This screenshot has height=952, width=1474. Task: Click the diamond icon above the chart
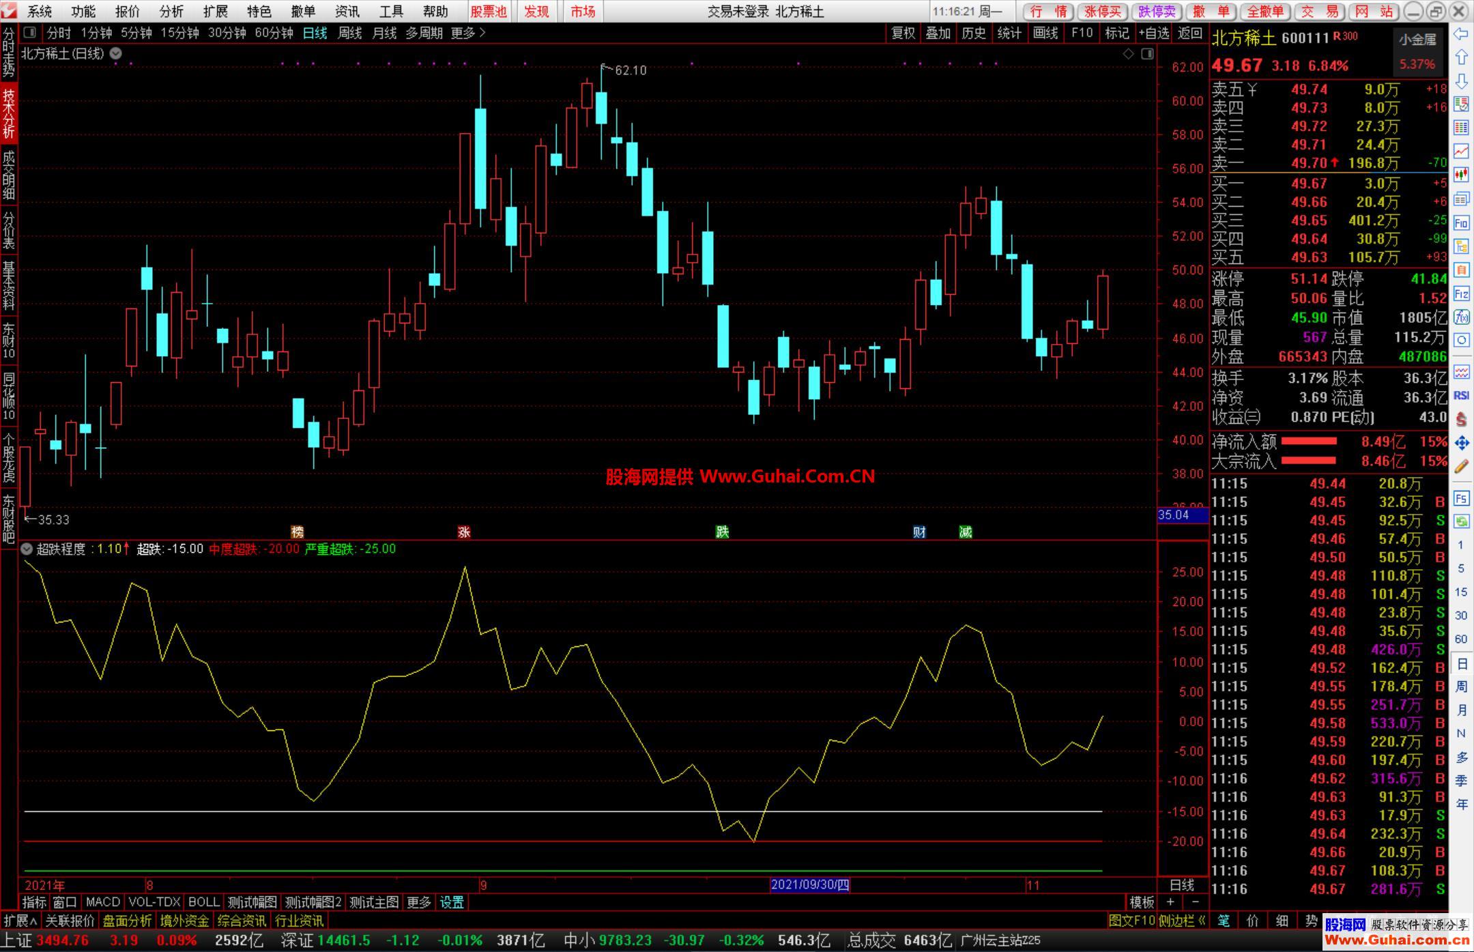pos(1128,54)
